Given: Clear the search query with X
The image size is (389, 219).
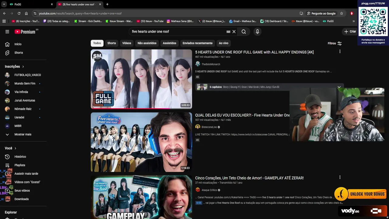Looking at the screenshot, I should pyautogui.click(x=234, y=32).
